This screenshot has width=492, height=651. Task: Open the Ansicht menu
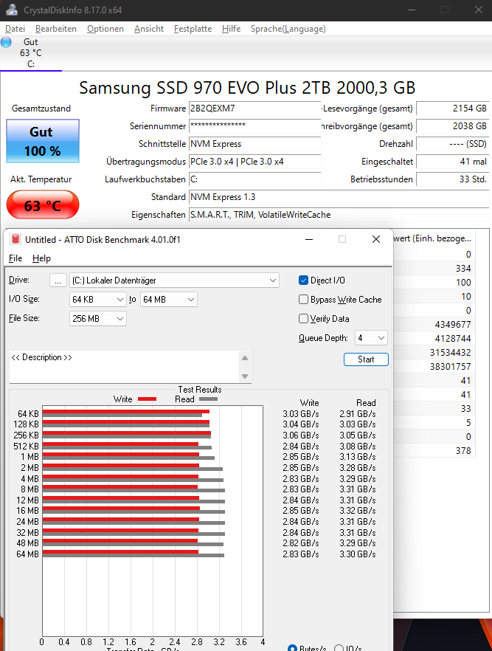149,29
